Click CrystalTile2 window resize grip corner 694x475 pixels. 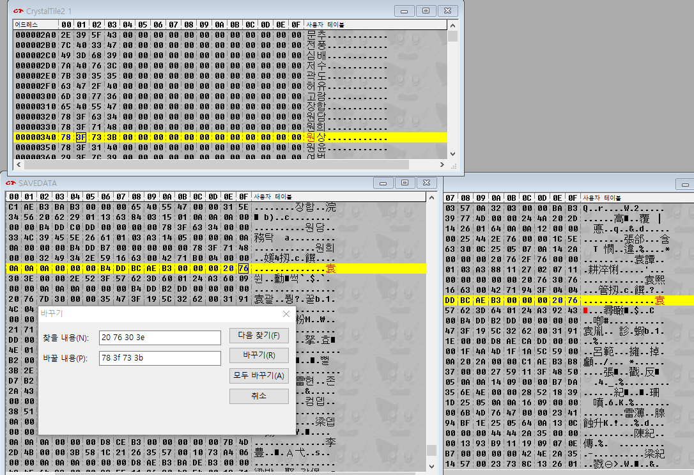pyautogui.click(x=453, y=166)
